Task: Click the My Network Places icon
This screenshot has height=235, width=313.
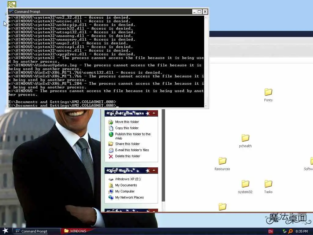Action: [x=111, y=197]
